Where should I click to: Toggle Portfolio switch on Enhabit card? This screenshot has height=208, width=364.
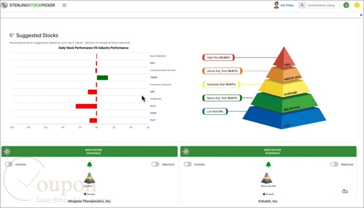pyautogui.click(x=187, y=165)
